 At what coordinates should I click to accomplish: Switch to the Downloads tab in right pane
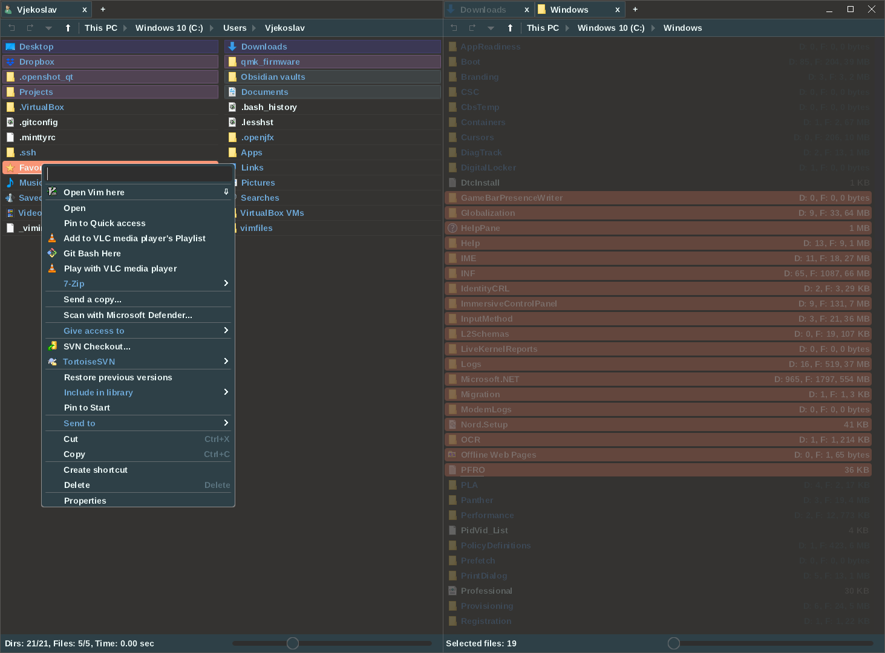[483, 10]
